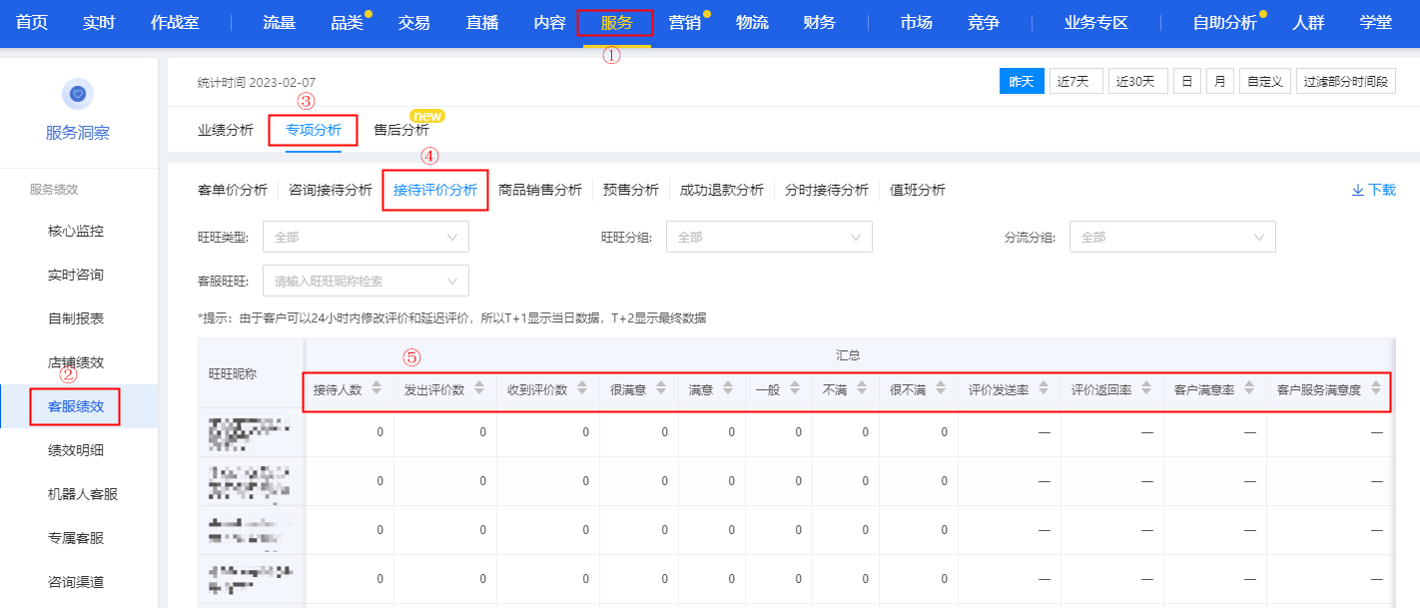Open 品类 in top navigation
Viewport: 1420px width, 608px height.
347,22
